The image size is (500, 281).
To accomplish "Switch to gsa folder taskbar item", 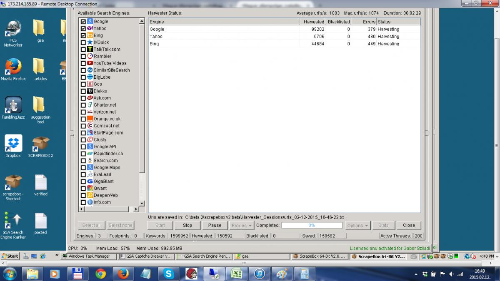I will 262,256.
